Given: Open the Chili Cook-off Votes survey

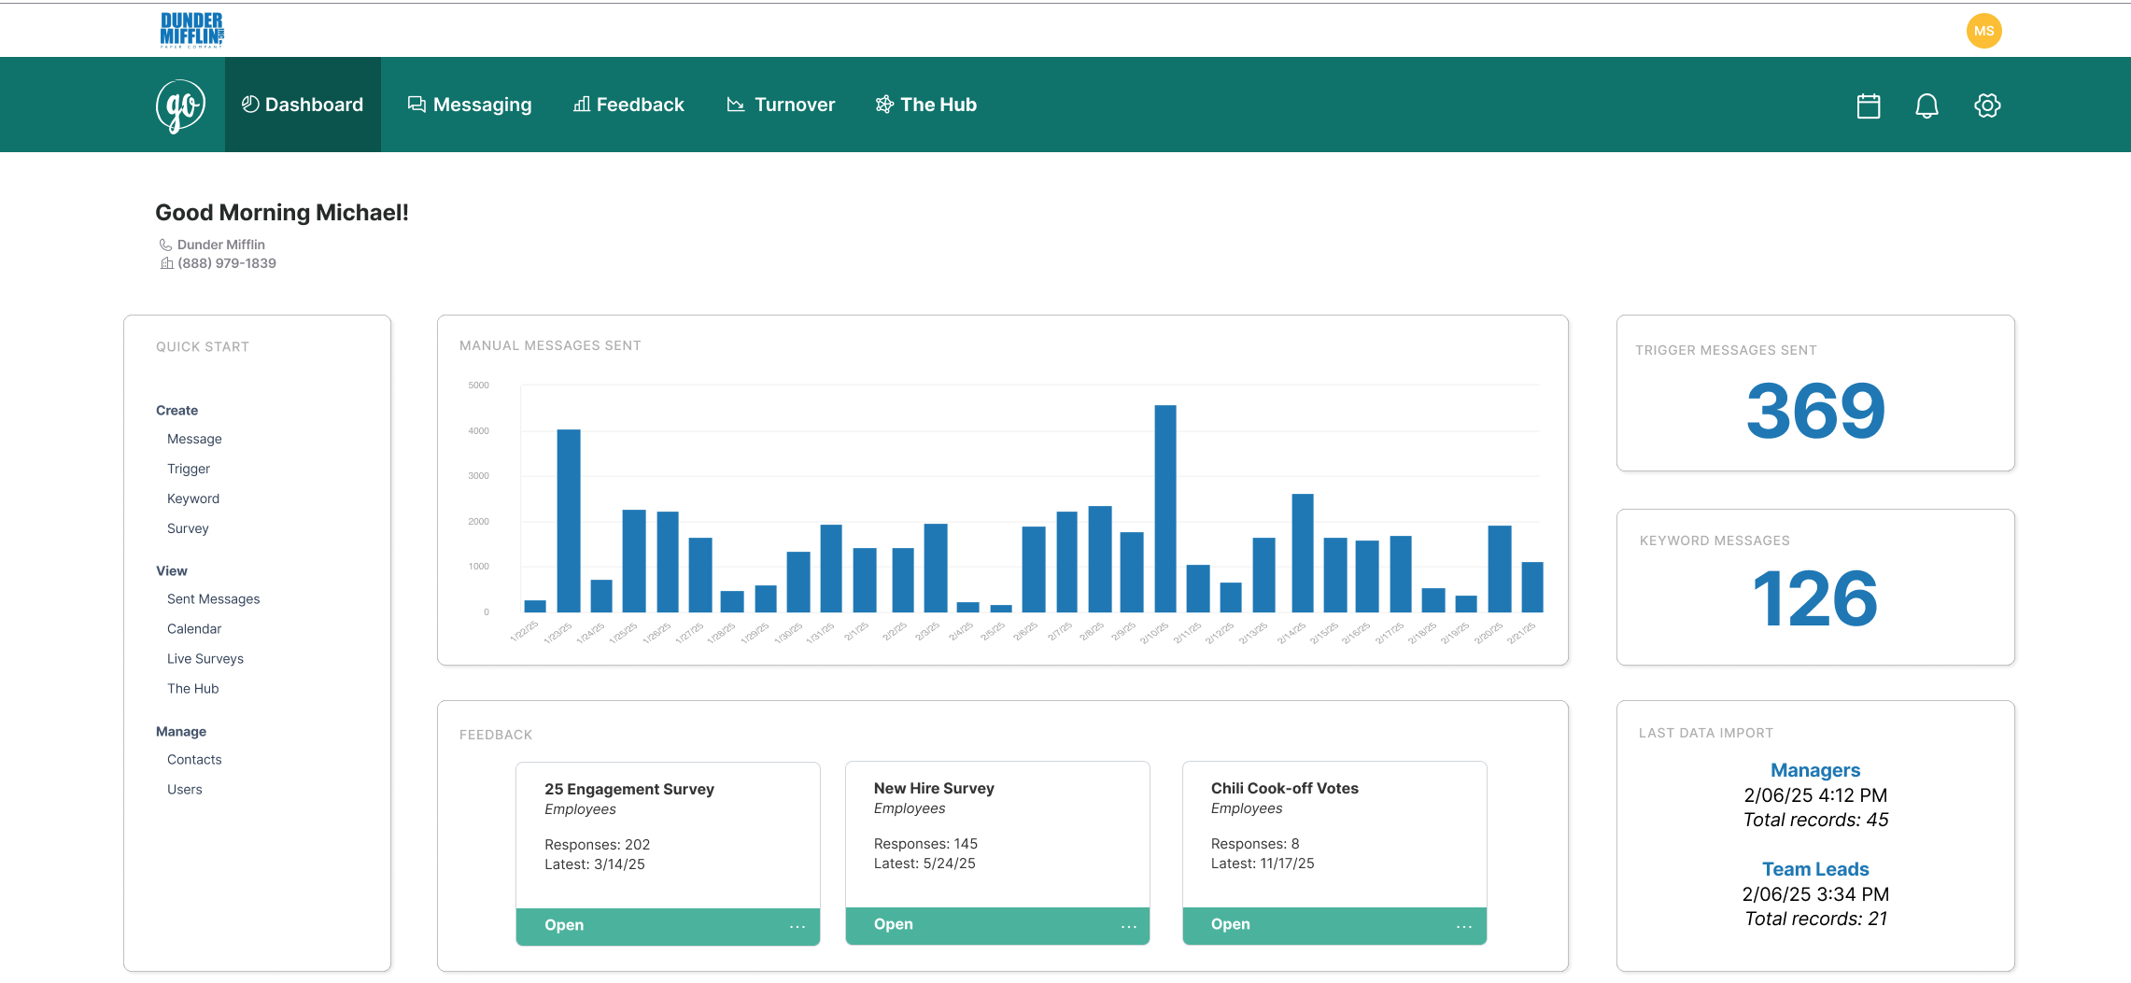Looking at the screenshot, I should click(1230, 924).
